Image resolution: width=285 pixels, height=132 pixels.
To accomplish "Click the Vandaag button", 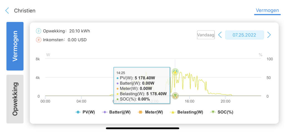I will (x=206, y=35).
